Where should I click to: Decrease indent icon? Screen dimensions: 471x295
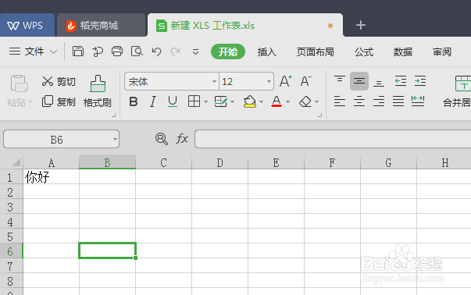pyautogui.click(x=401, y=81)
